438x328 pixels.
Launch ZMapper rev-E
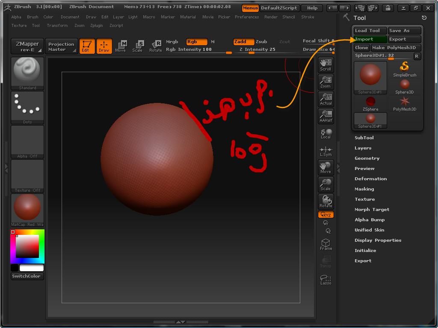pos(27,46)
